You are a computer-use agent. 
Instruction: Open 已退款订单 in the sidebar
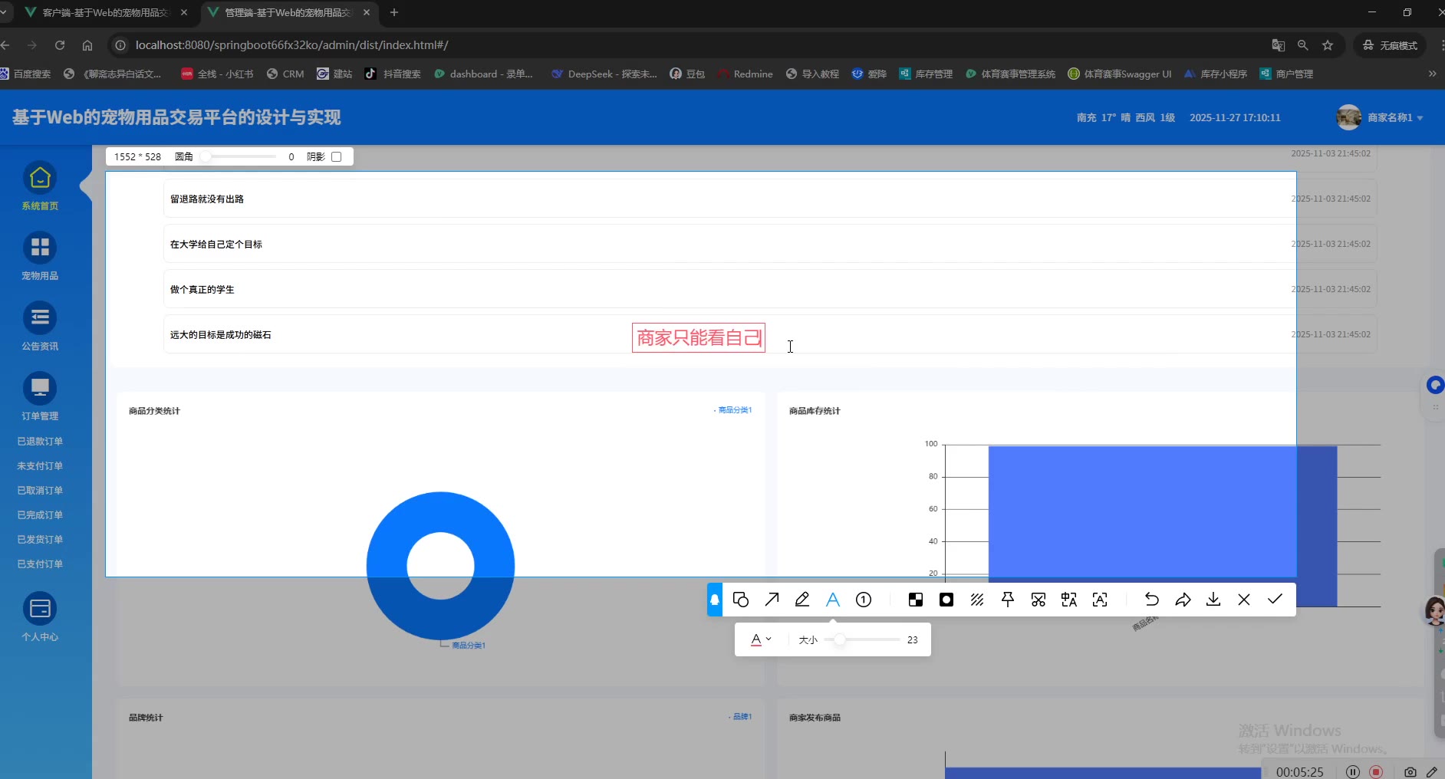[40, 442]
